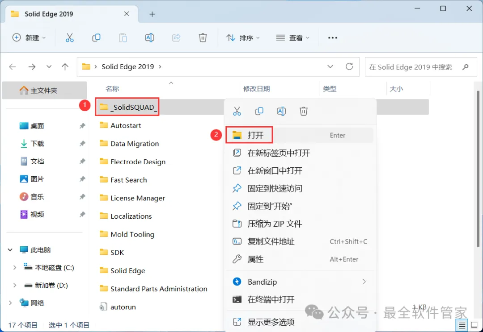Click the Copy icon in the top toolbar
Viewport: 483px width, 332px height.
(x=96, y=38)
